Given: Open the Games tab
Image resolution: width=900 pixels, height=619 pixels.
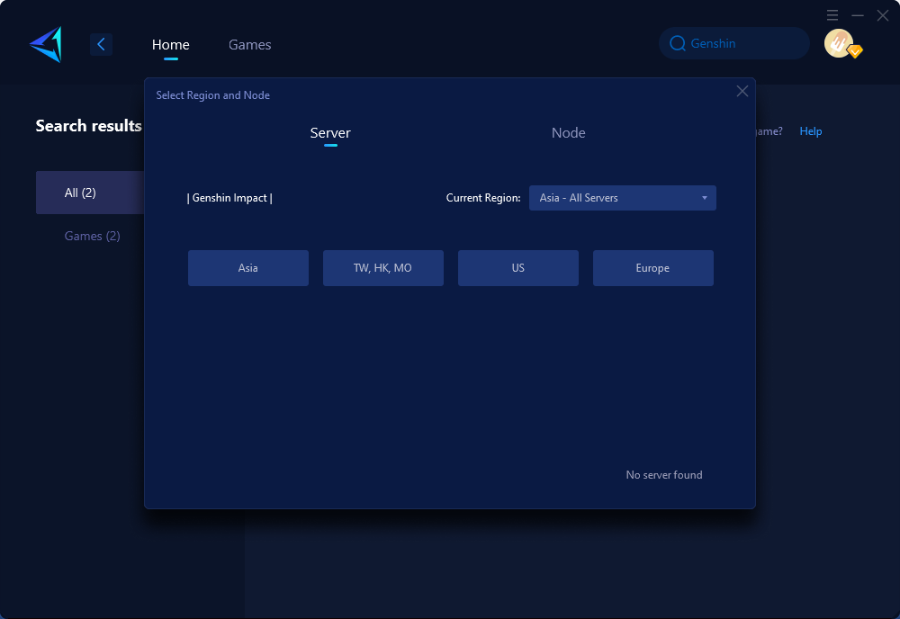Looking at the screenshot, I should click(x=249, y=44).
